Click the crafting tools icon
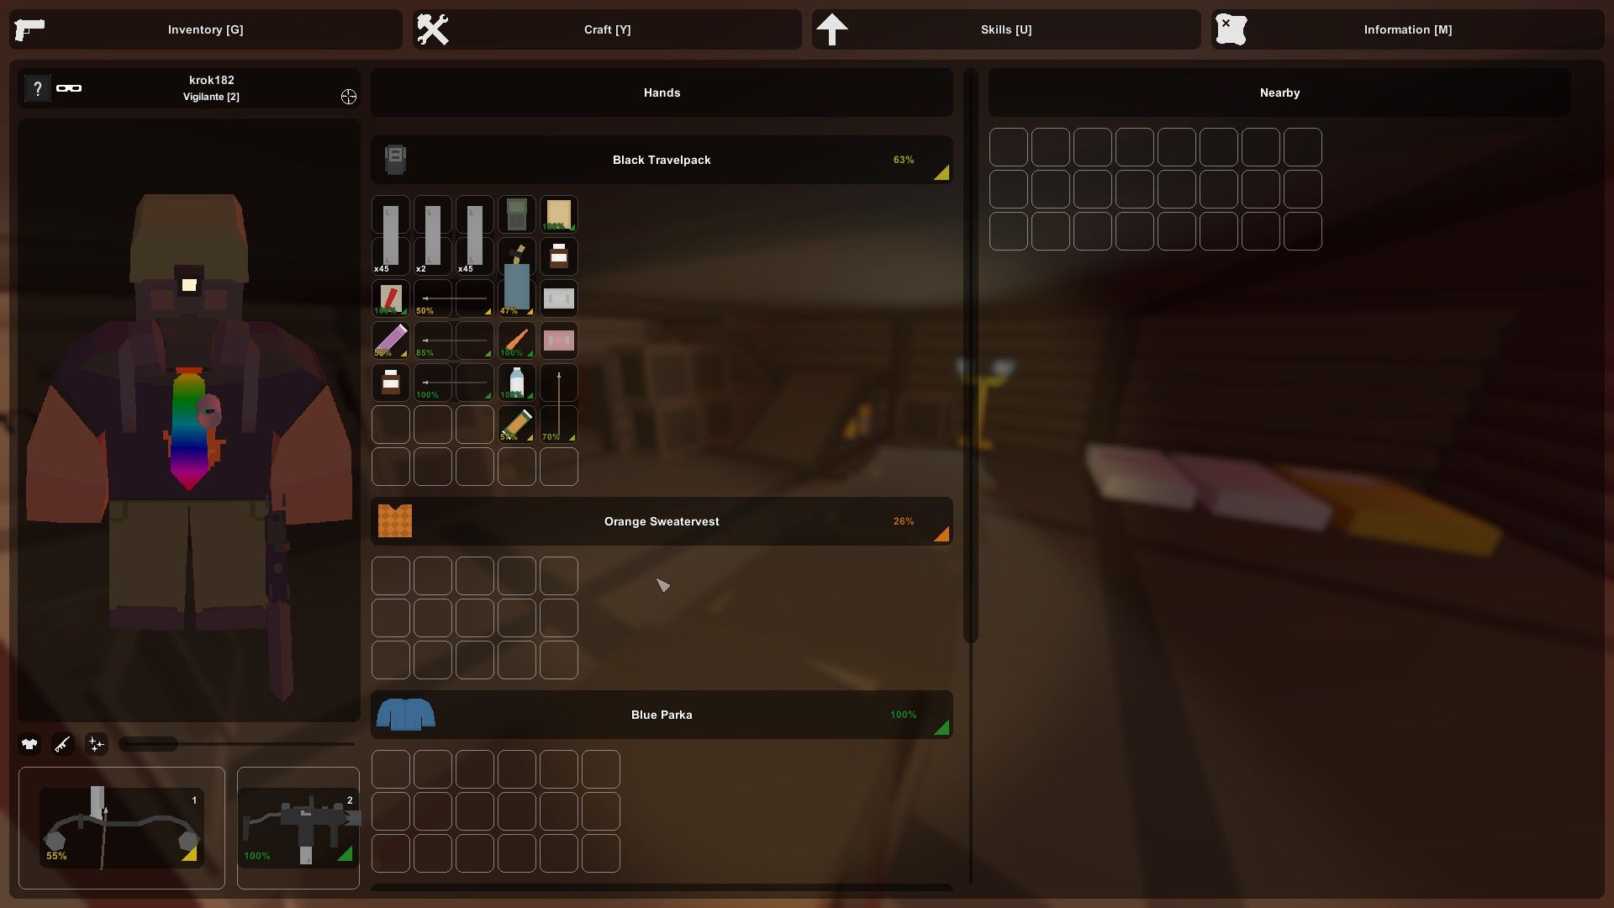Screen dimensions: 1614x908 (x=431, y=29)
